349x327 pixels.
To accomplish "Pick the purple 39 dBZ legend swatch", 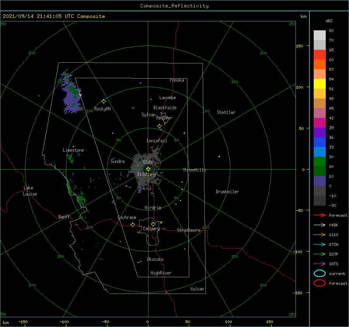I will click(320, 132).
